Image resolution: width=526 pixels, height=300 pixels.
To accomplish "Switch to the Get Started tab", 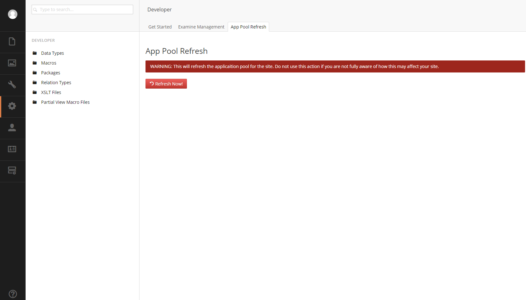I will 160,27.
